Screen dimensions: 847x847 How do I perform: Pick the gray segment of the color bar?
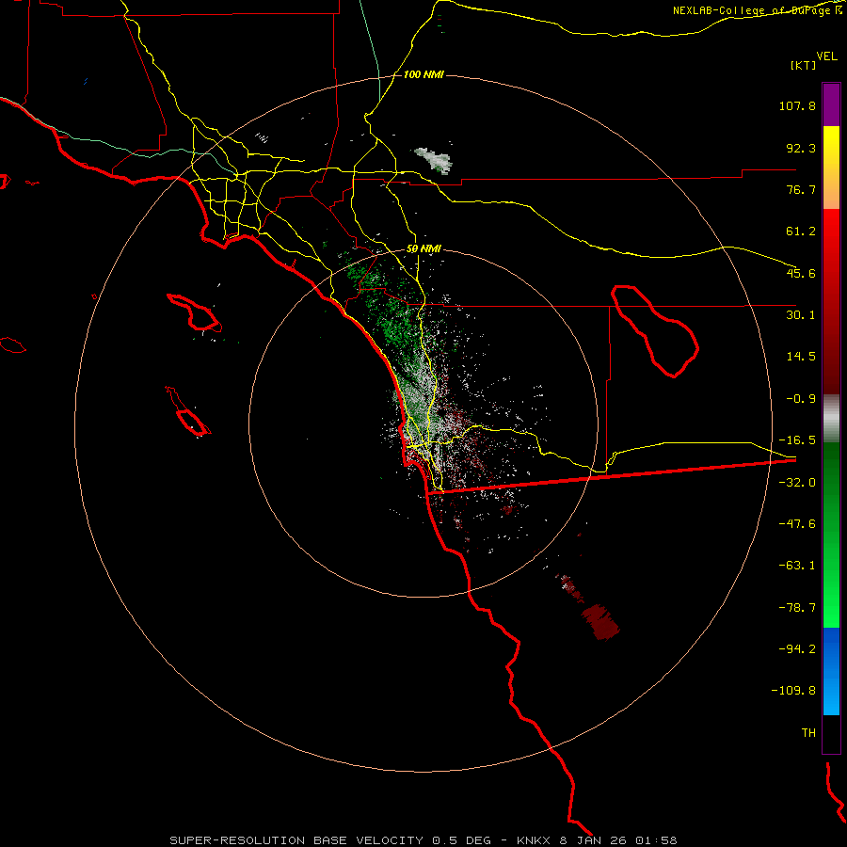831,419
